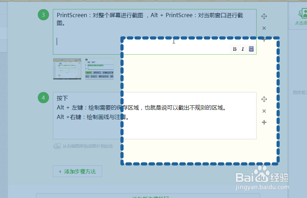Click the step 4 text line starting Alt +右键
The image size is (307, 198).
[x=93, y=117]
